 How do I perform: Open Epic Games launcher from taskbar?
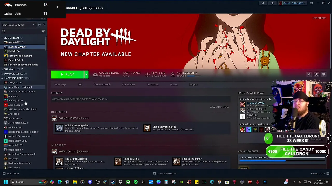[120, 182]
